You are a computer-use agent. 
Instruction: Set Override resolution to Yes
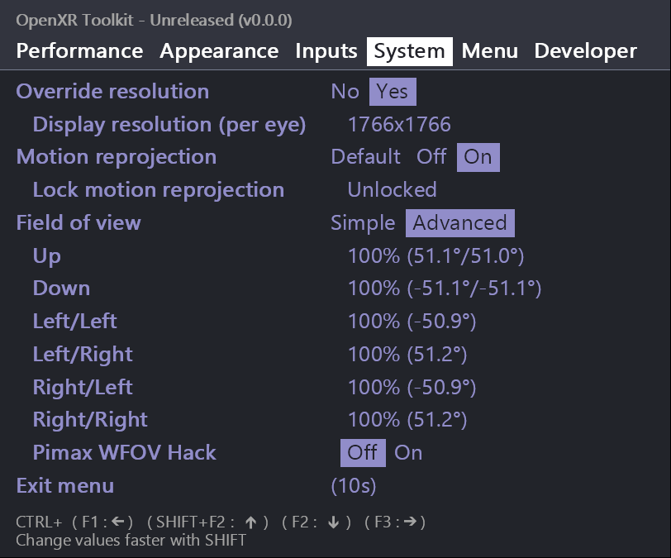pyautogui.click(x=393, y=92)
